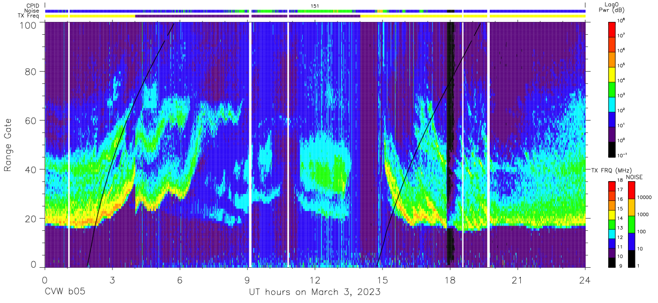Select the 40 tick on Range Gate axis

31,170
